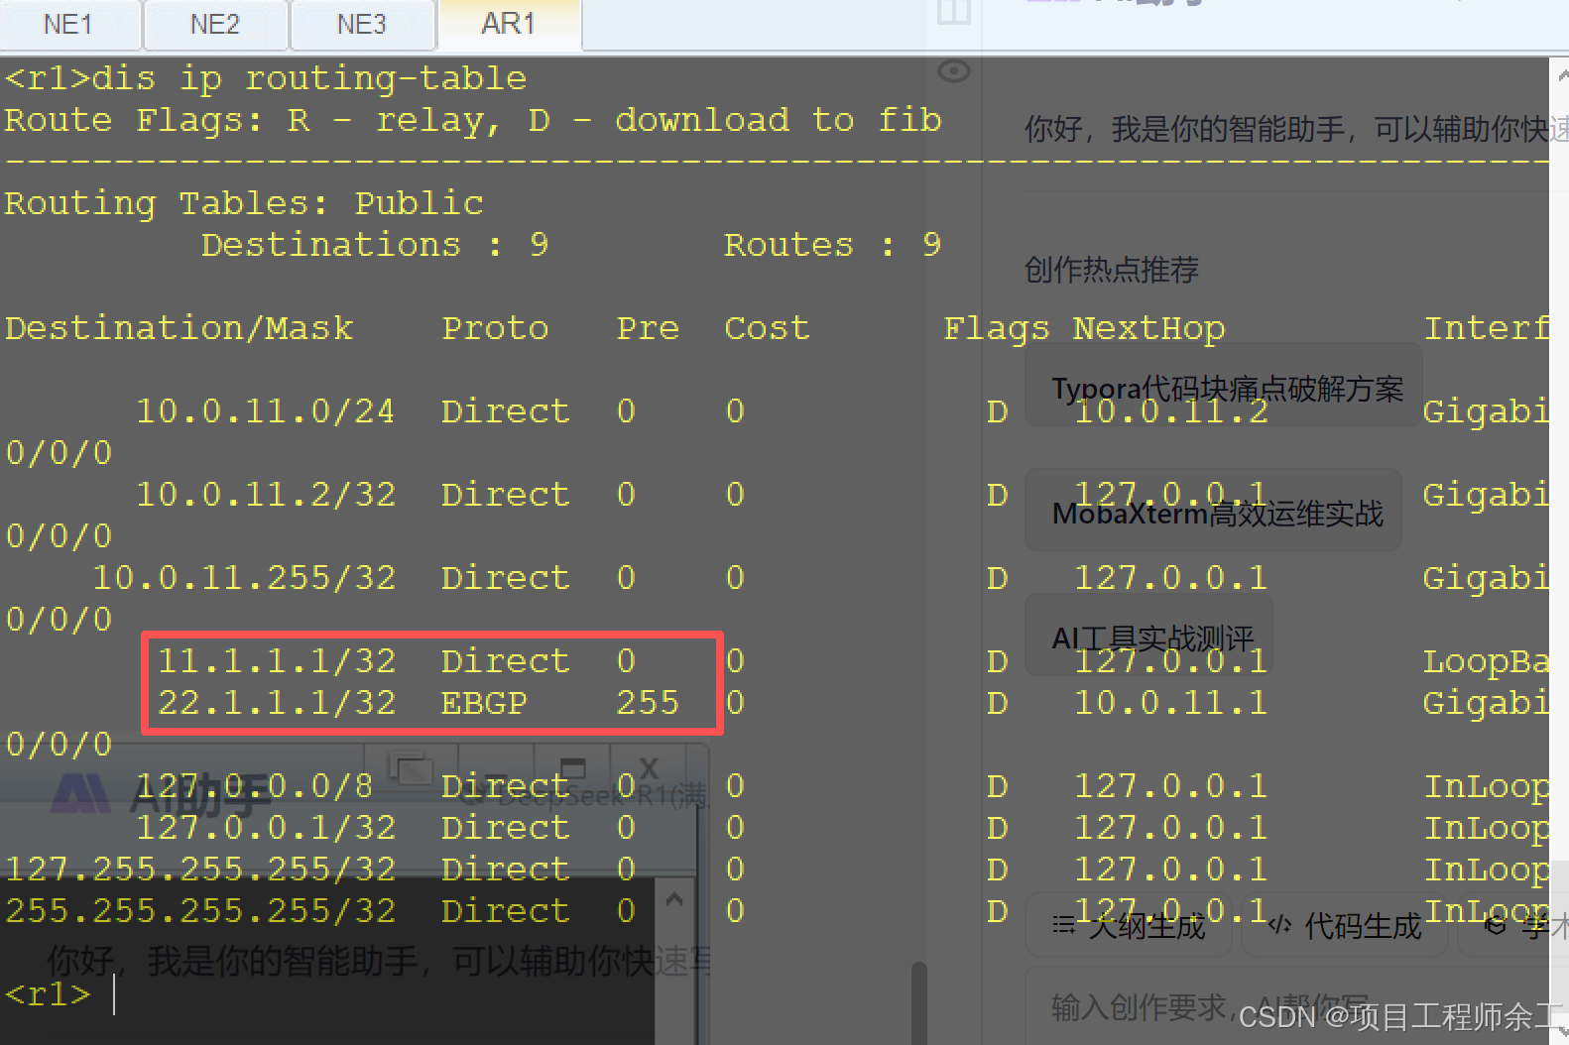Click the 10.0.11.255/32 destination text
Viewport: 1569px width, 1045px height.
click(x=244, y=577)
